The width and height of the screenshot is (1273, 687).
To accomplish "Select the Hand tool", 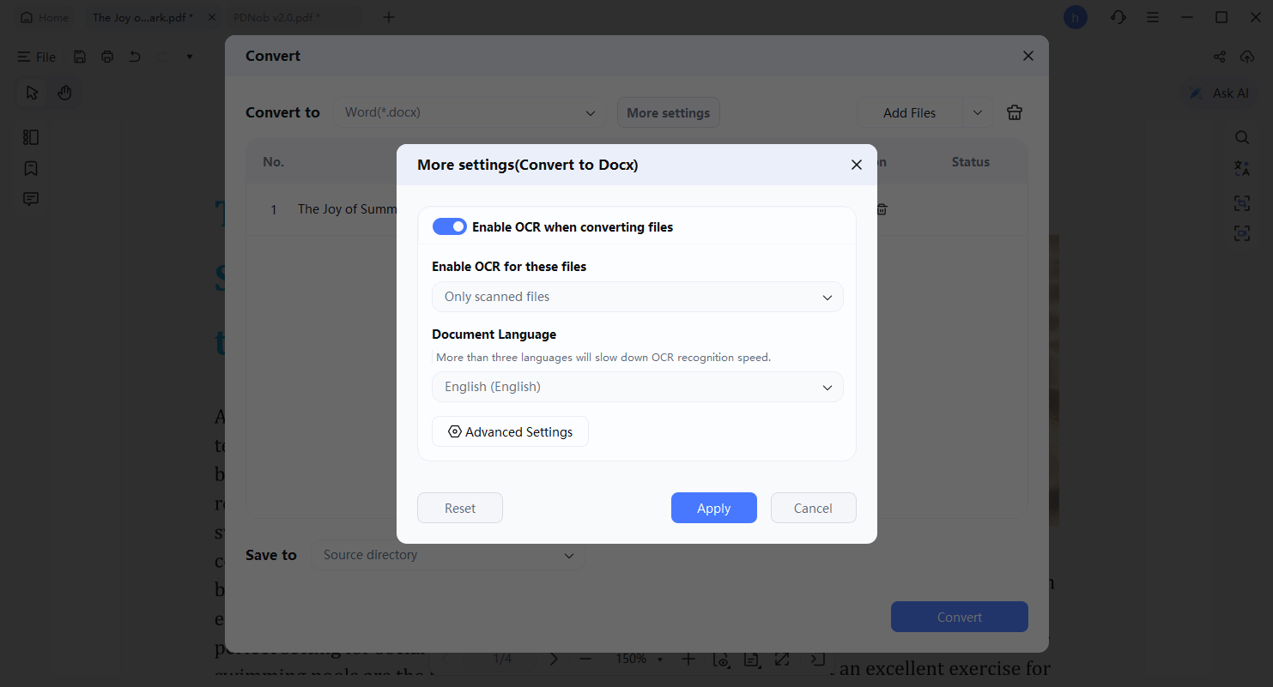I will click(64, 92).
